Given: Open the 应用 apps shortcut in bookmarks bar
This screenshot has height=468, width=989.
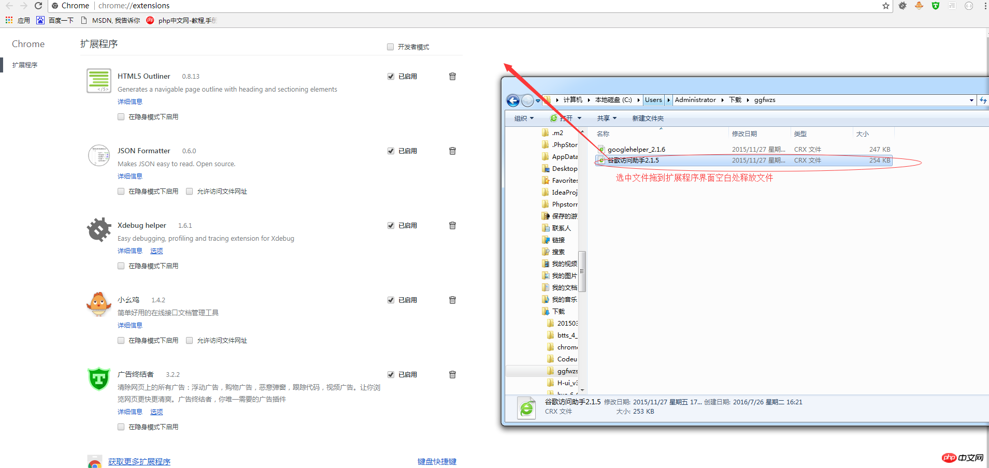Looking at the screenshot, I should pos(18,20).
